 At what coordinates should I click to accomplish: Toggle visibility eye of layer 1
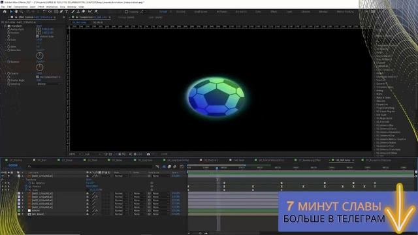tap(3, 176)
